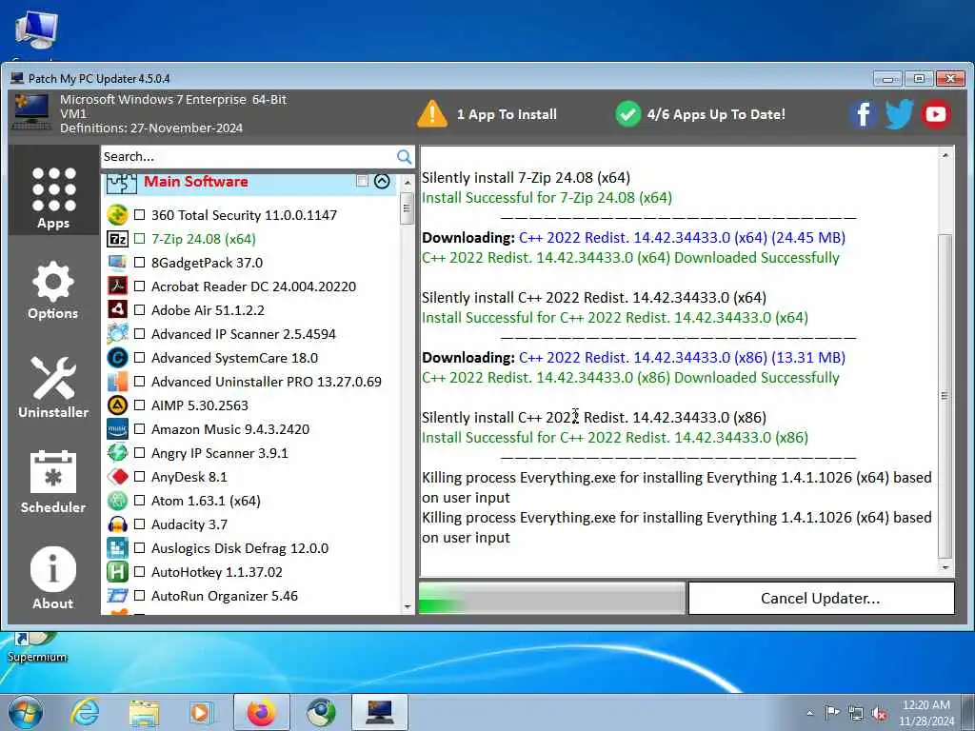Open the Facebook page icon
Image resolution: width=975 pixels, height=731 pixels.
coord(863,114)
